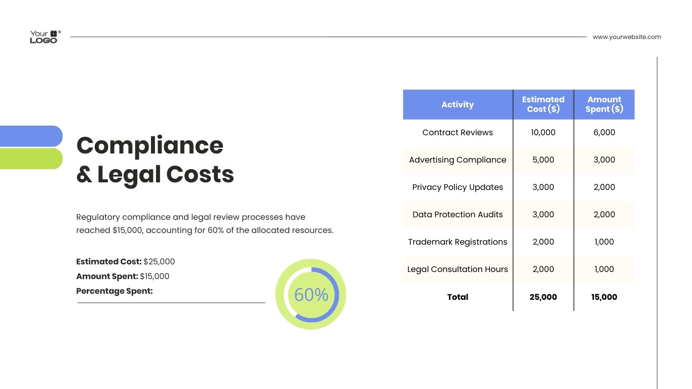Select the regulatory compliance description paragraph
This screenshot has height=389, width=692.
[x=205, y=223]
